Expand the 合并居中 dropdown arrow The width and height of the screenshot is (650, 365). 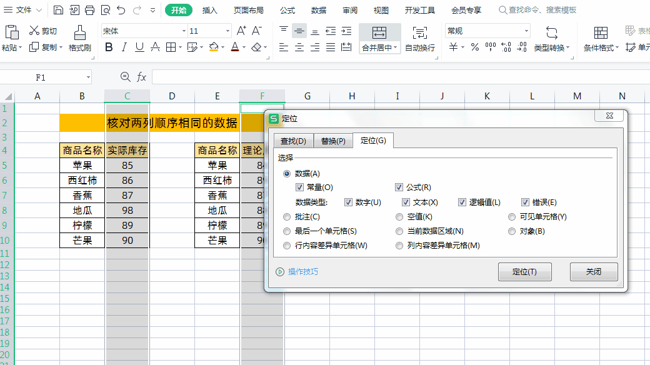(396, 47)
